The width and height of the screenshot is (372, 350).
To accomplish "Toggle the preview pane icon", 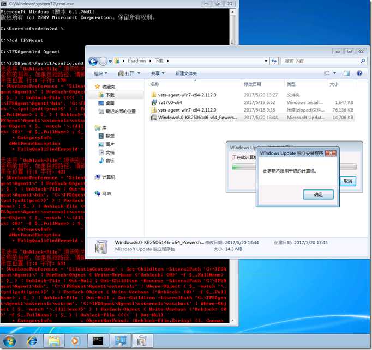I will click(x=346, y=73).
